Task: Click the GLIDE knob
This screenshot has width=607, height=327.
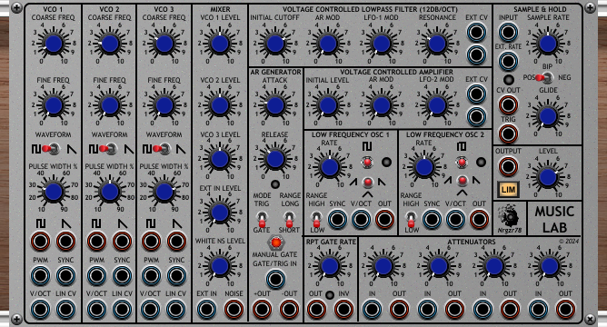Action: tap(548, 115)
